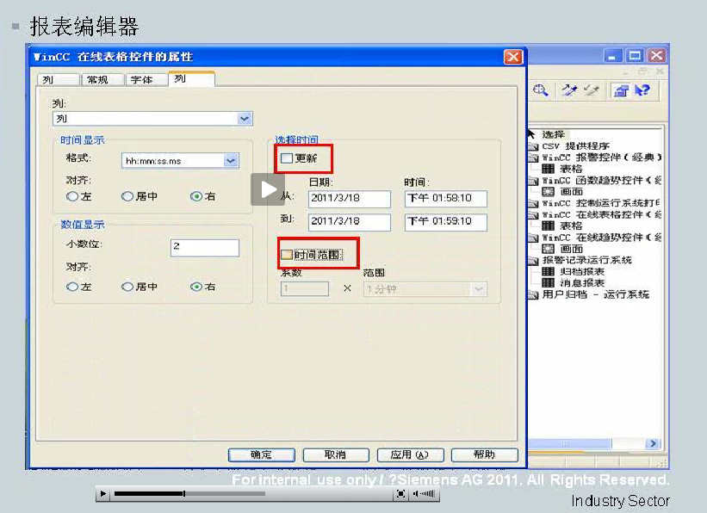Switch to the 常规 tab
The width and height of the screenshot is (707, 513).
(x=102, y=80)
